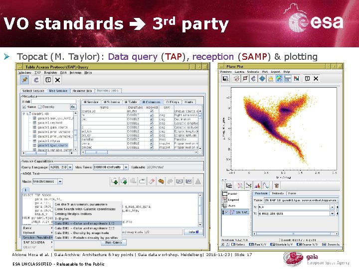Image resolution: width=359 pixels, height=269 pixels.
Task: Click the X close icon in Plane Plot toolbar
Action: [x=316, y=79]
